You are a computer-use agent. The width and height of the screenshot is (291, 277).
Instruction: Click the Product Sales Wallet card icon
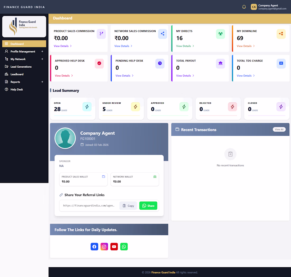tap(103, 176)
